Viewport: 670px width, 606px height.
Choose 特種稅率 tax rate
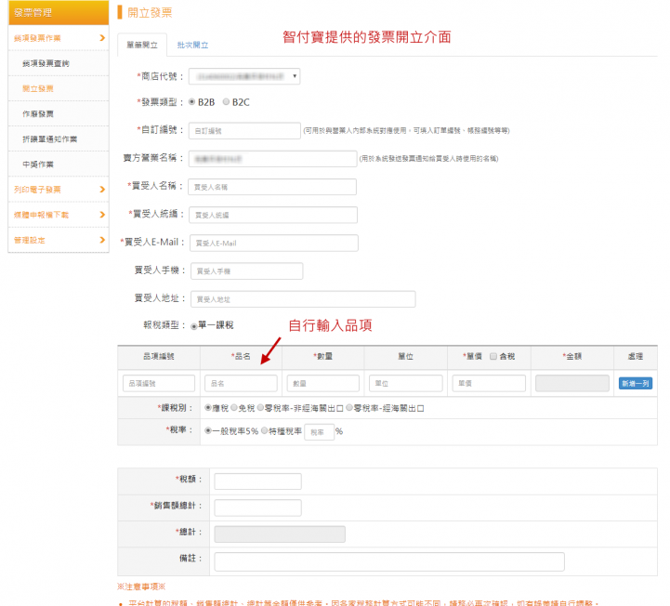(x=265, y=430)
